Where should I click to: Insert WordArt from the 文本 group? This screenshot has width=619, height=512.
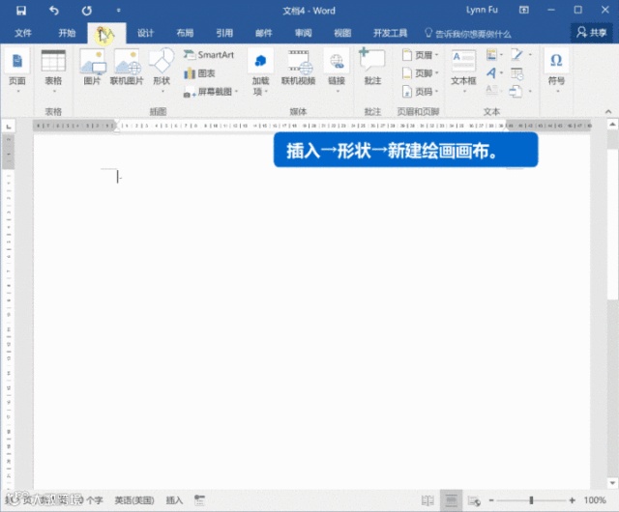(x=494, y=73)
